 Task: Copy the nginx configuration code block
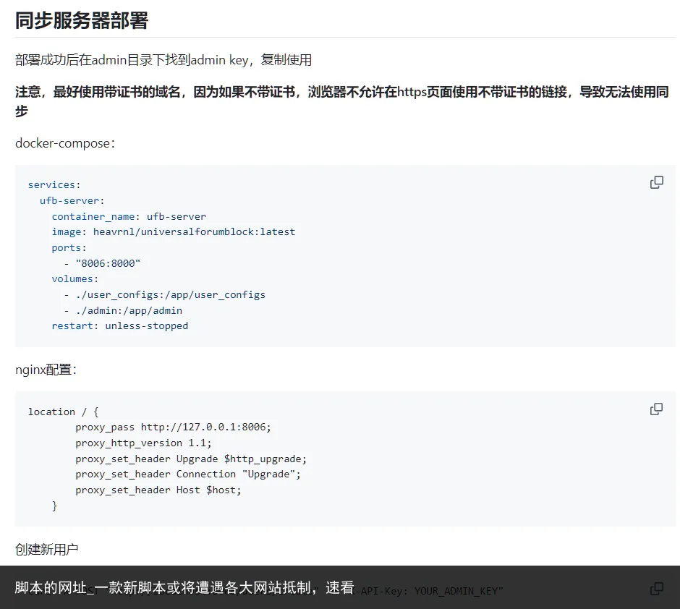pos(656,409)
